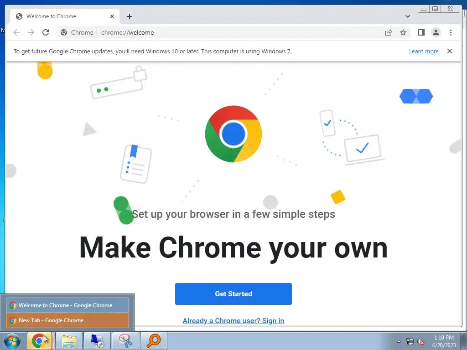Select the Welcome to Chrome tab

65,16
